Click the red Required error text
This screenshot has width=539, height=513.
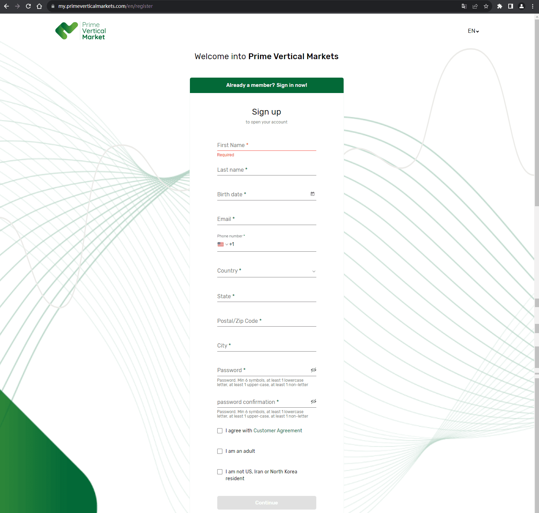[225, 155]
